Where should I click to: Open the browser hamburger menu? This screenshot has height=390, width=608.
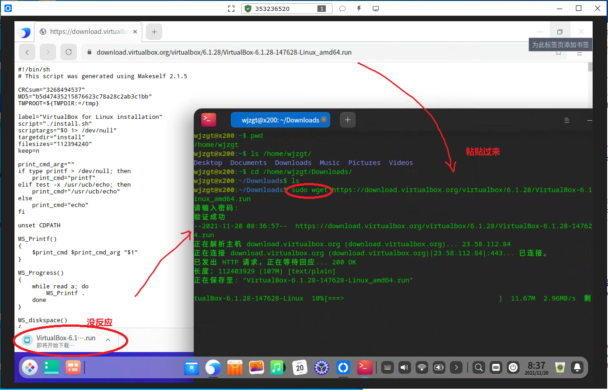pyautogui.click(x=580, y=52)
